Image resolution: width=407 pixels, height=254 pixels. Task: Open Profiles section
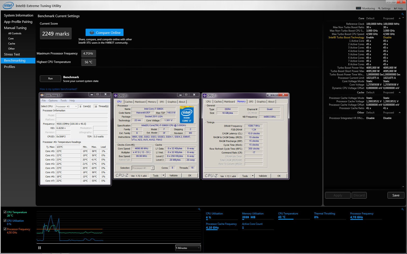9,67
